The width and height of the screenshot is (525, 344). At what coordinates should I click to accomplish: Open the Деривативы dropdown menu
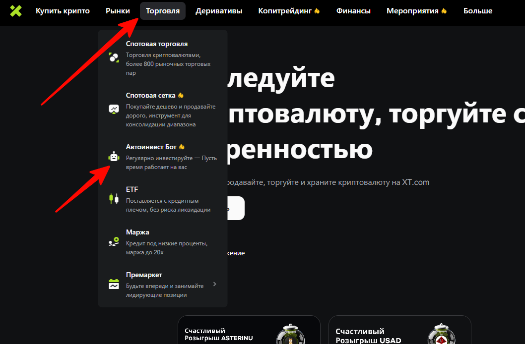pos(219,11)
